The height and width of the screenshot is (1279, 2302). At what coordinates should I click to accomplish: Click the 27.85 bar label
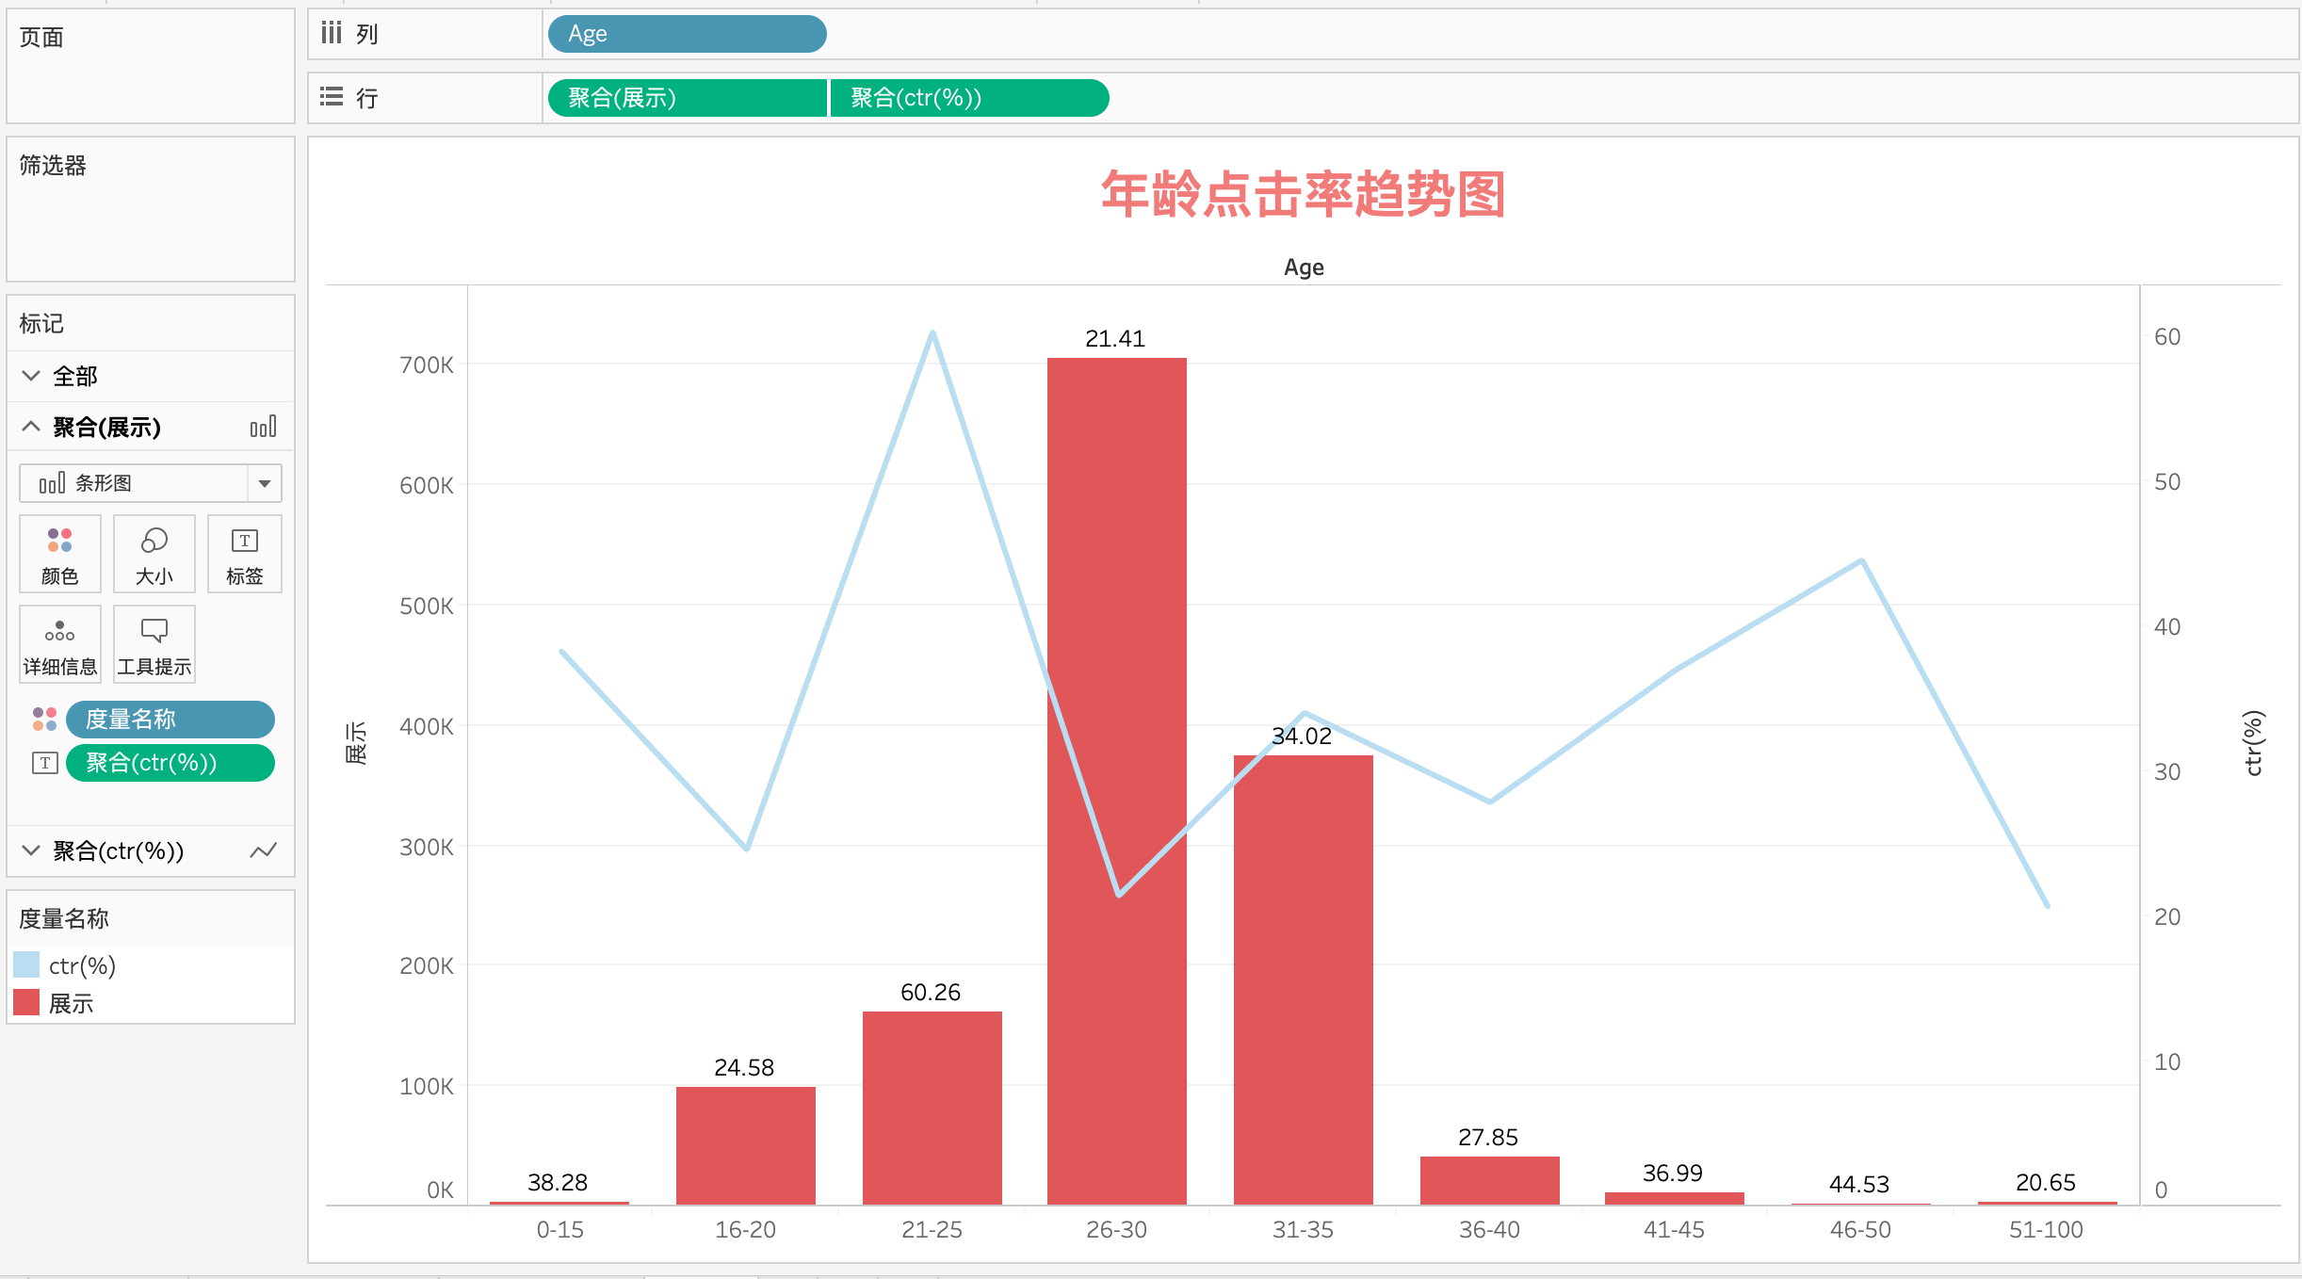[1488, 1138]
